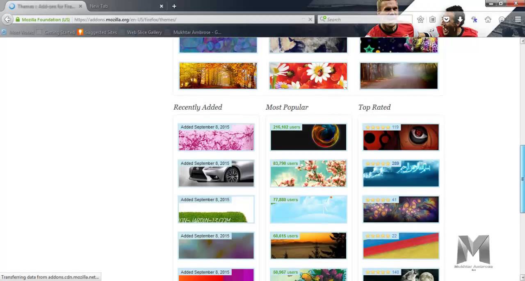The width and height of the screenshot is (525, 281).
Task: Open the theme with 83,790 users
Action: pyautogui.click(x=308, y=173)
